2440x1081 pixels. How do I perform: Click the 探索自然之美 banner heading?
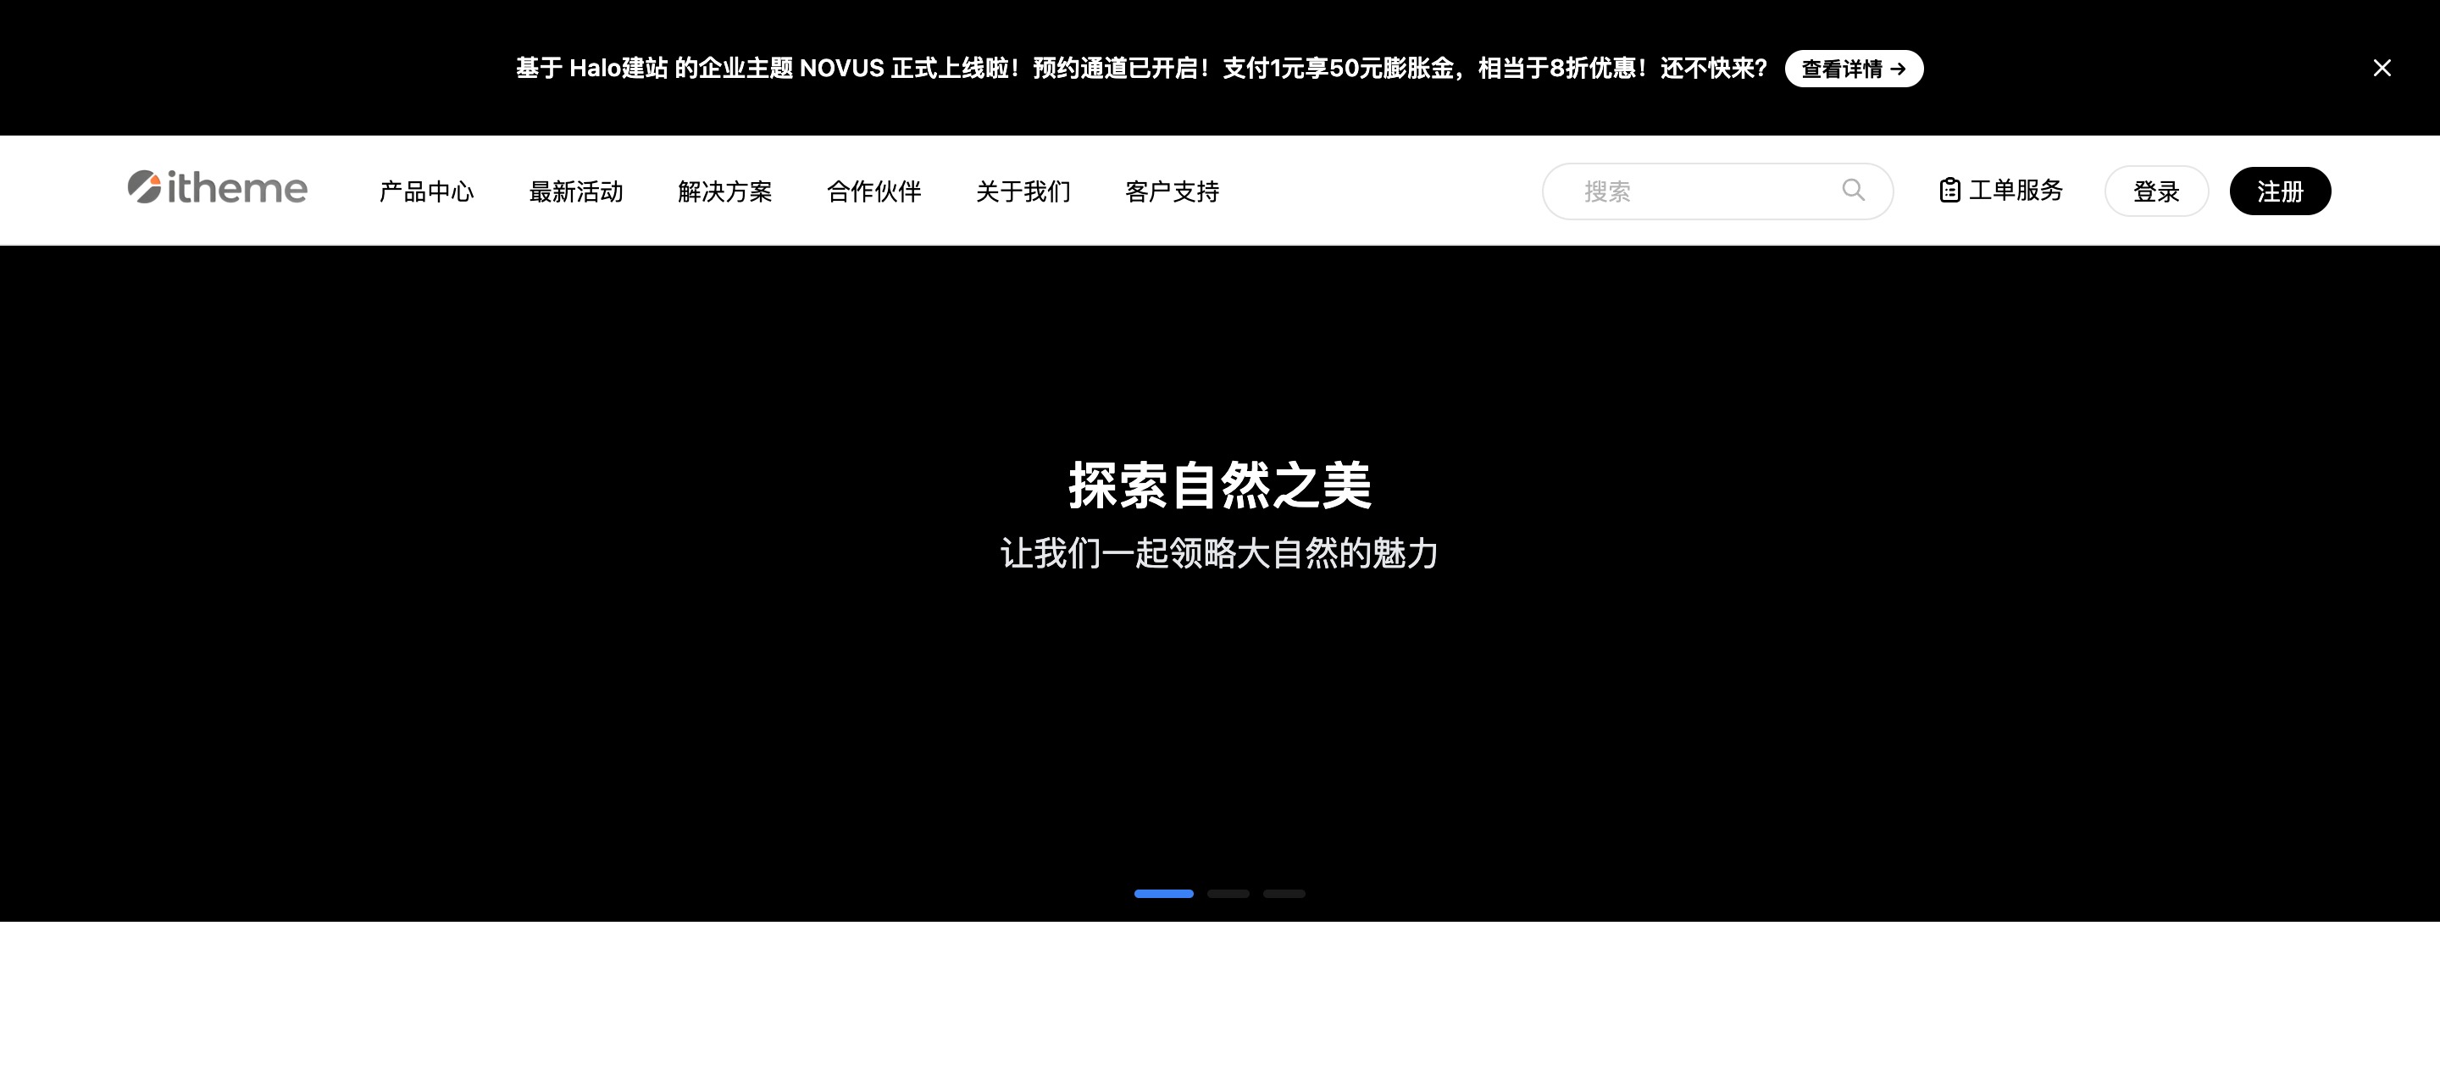point(1219,485)
